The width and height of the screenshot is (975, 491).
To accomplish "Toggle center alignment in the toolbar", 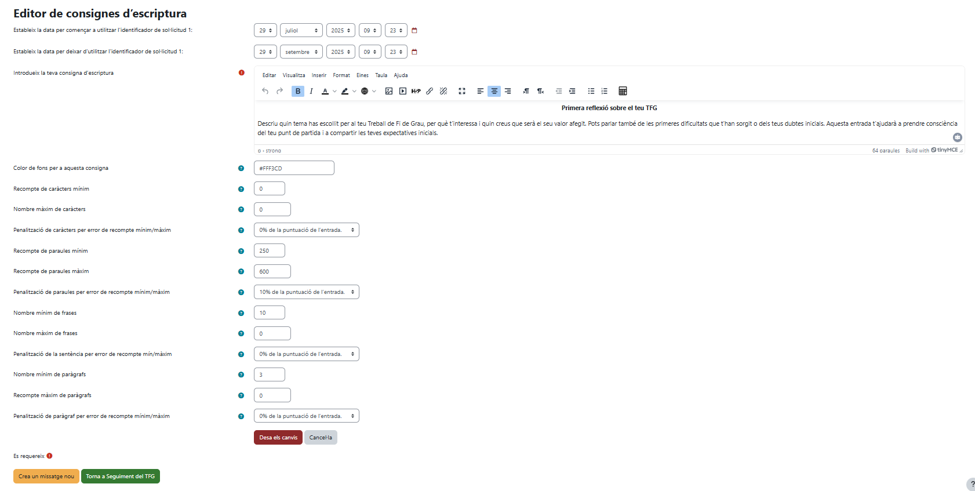I will coord(494,91).
